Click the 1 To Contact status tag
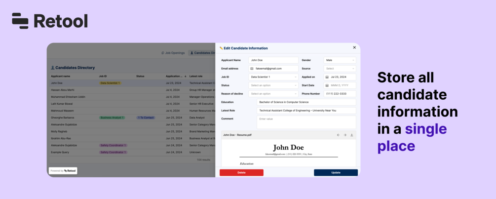 [146, 118]
